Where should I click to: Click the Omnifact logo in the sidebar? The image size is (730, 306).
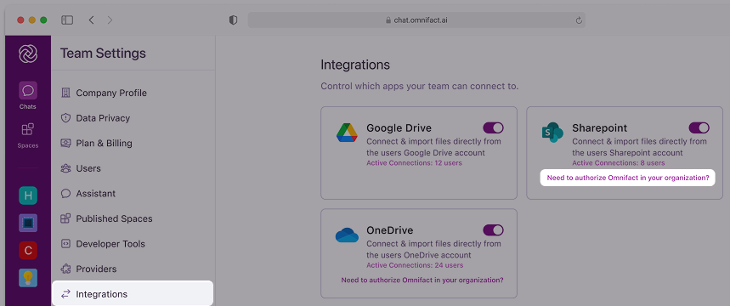click(28, 54)
